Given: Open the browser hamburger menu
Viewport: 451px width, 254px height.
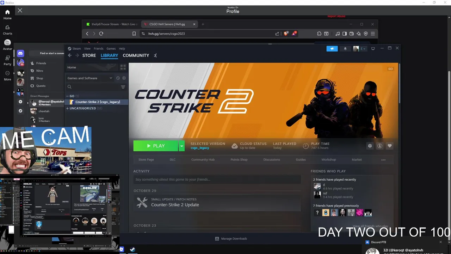Looking at the screenshot, I should [373, 34].
